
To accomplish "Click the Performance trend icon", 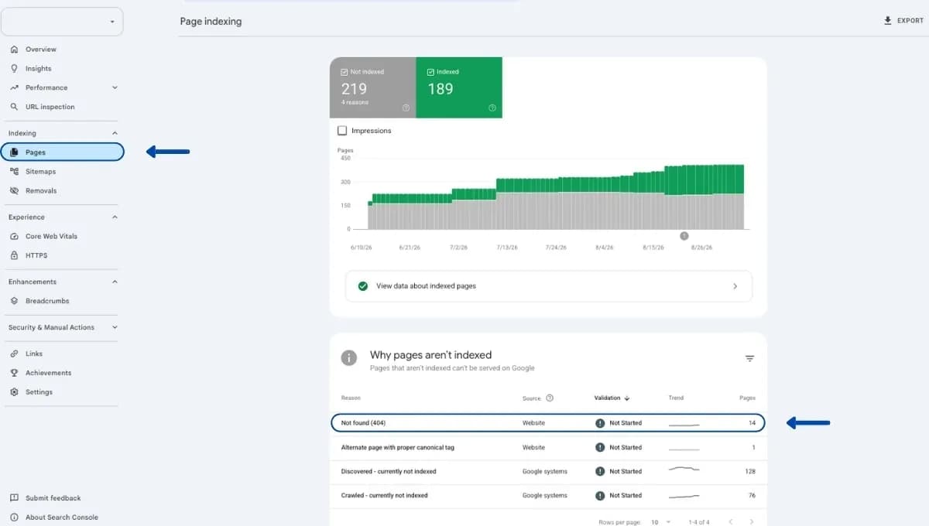I will pyautogui.click(x=14, y=88).
